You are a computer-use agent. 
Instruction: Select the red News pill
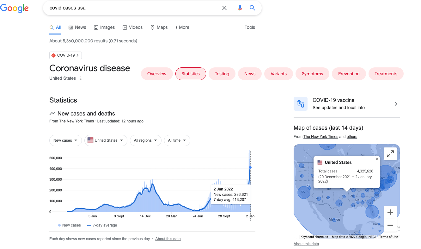250,74
